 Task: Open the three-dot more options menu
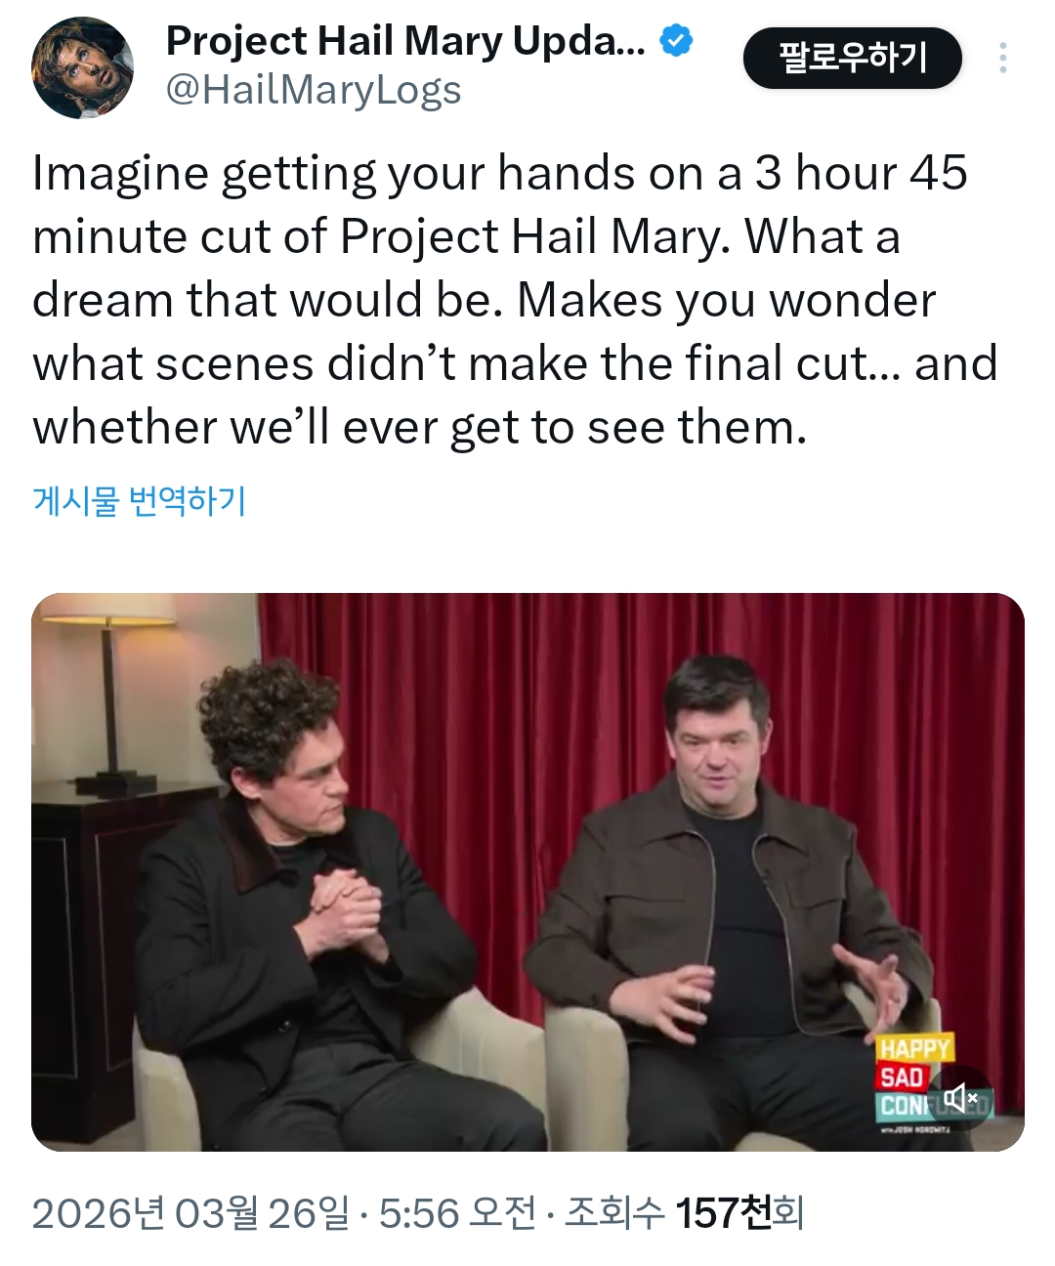[x=1002, y=59]
